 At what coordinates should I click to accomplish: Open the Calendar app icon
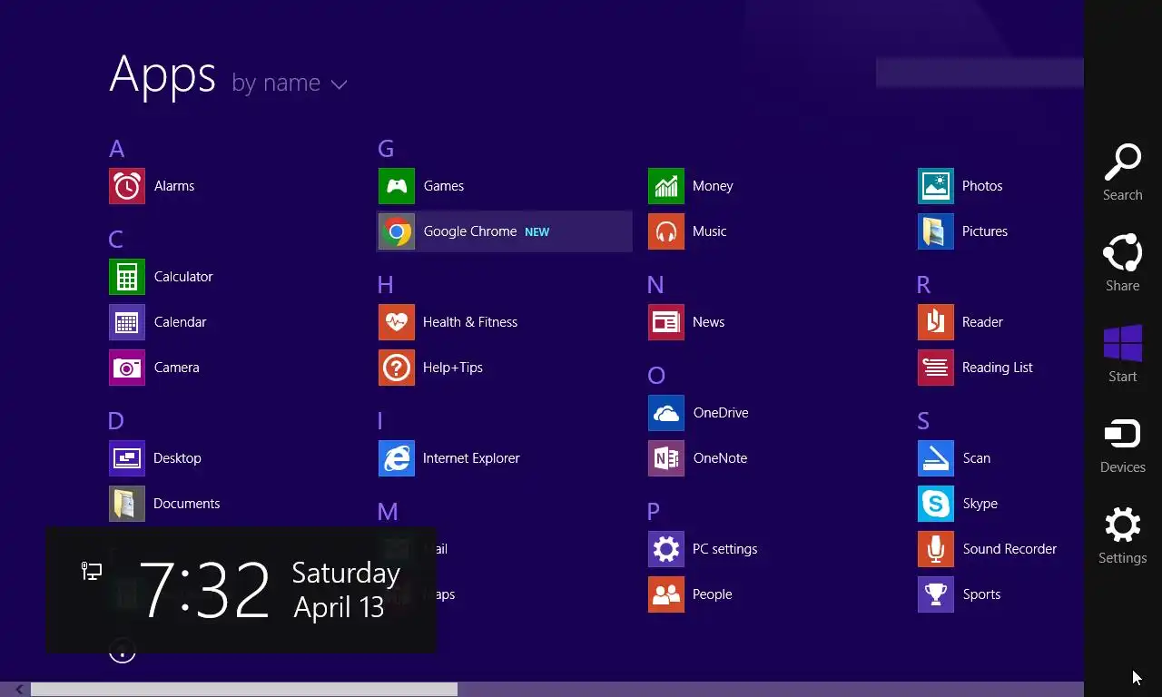click(x=127, y=322)
